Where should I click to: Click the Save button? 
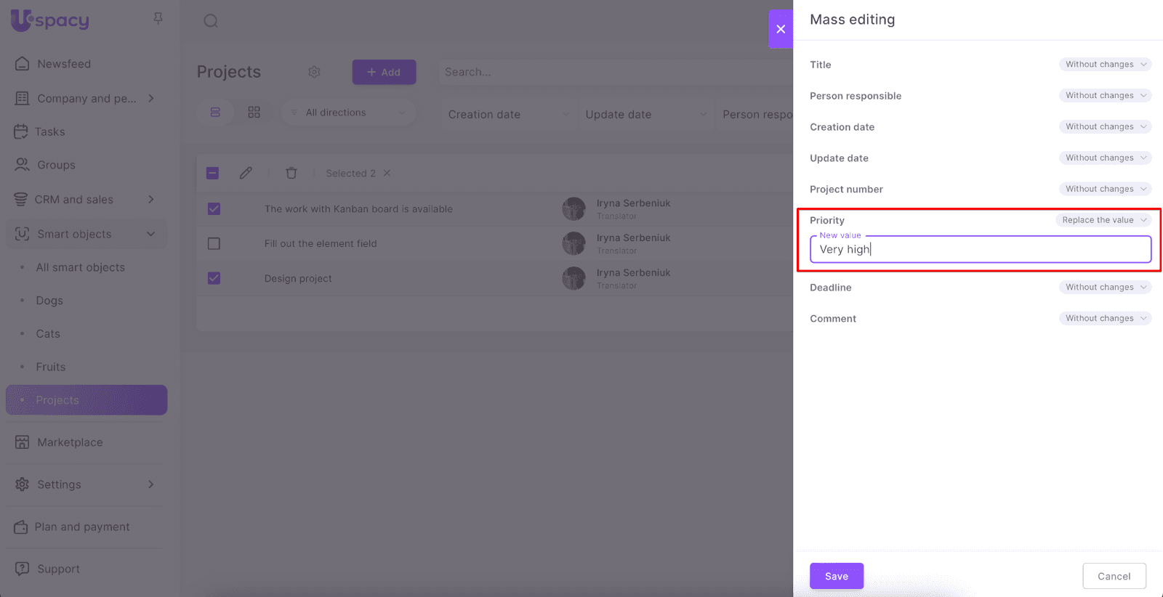pos(837,576)
